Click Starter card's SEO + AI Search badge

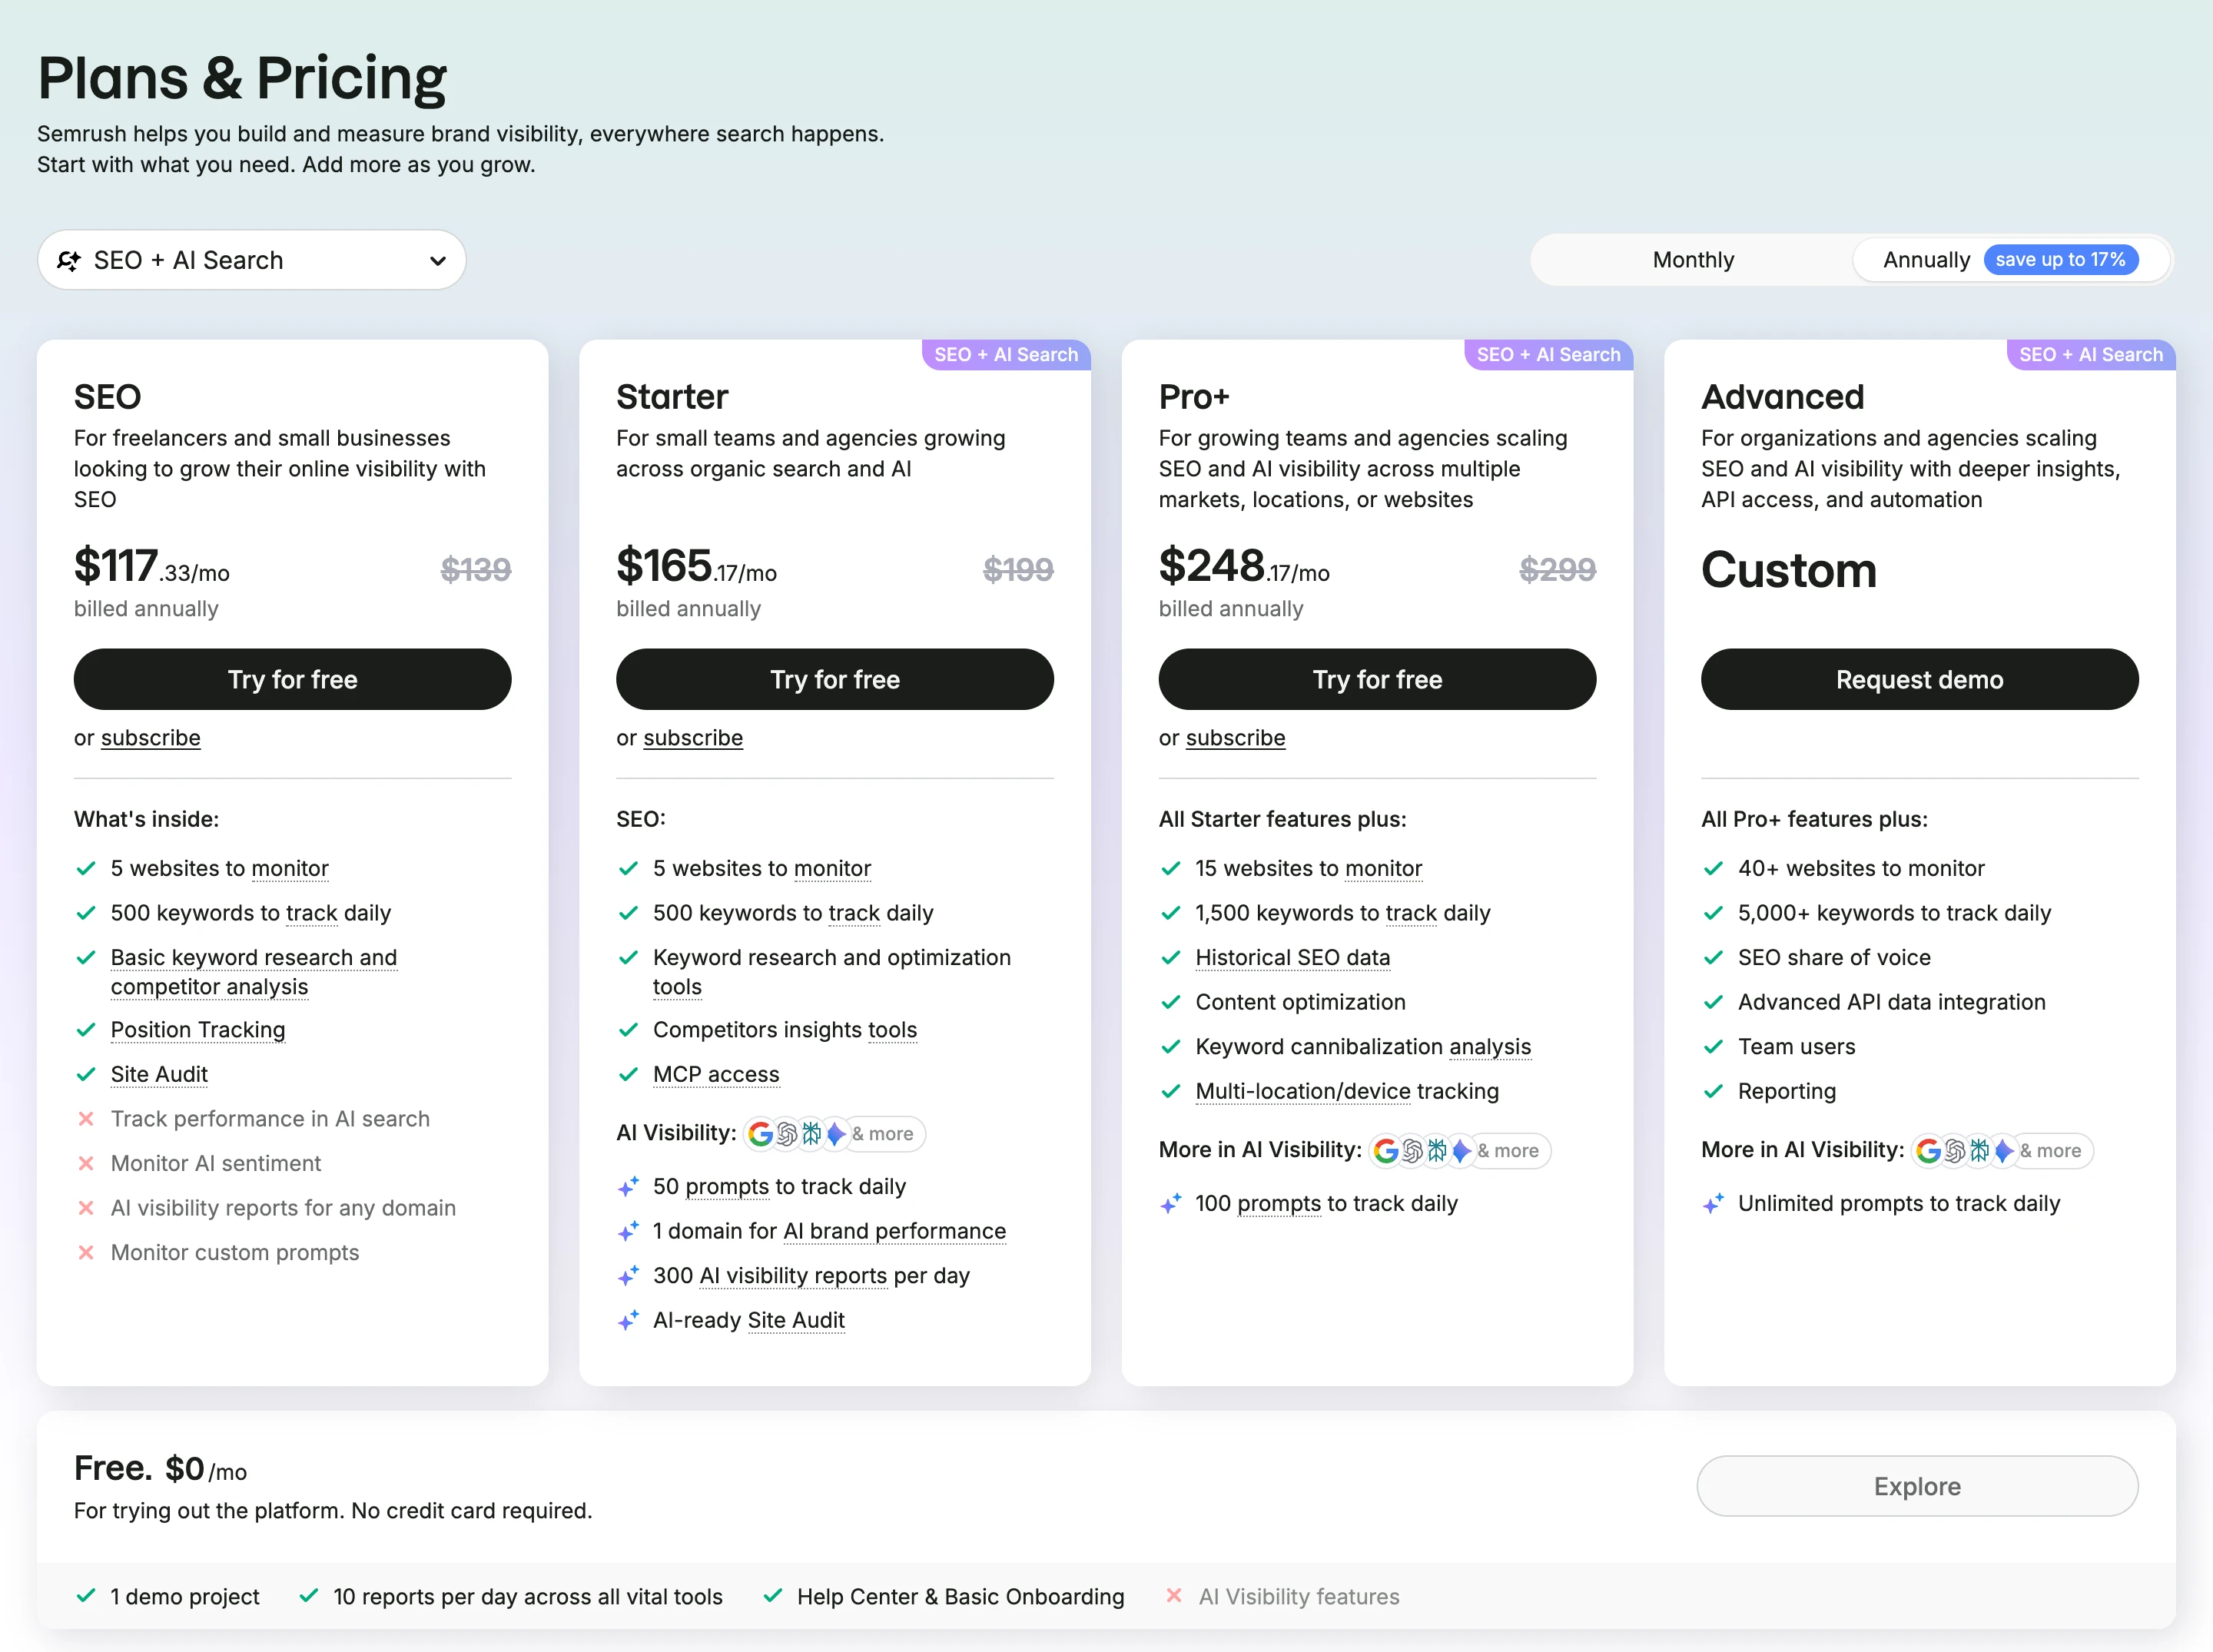point(1006,355)
